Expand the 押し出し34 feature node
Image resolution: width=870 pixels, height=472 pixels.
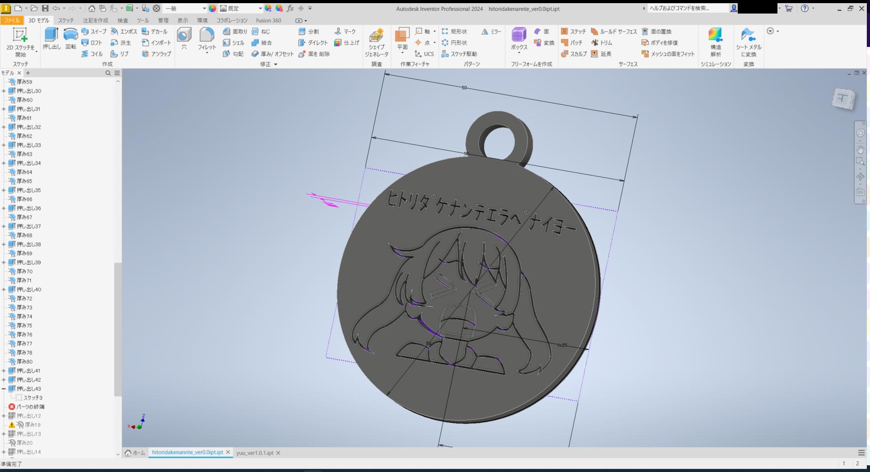click(x=4, y=163)
